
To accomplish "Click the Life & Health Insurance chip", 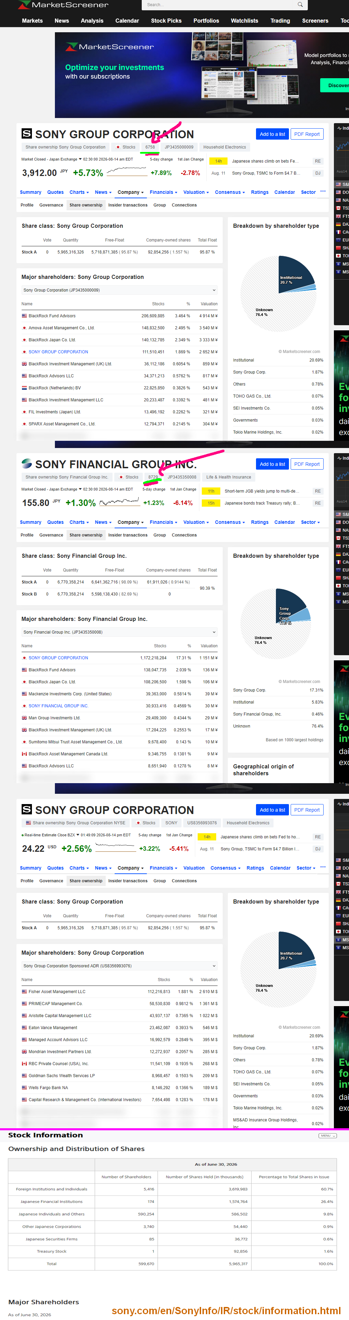I will coord(229,477).
